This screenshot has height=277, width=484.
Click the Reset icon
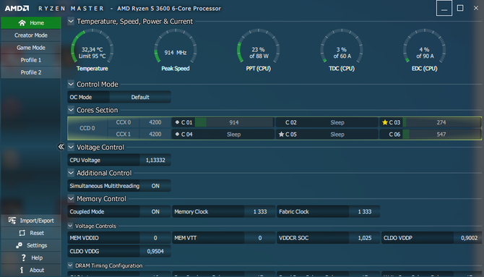[22, 233]
